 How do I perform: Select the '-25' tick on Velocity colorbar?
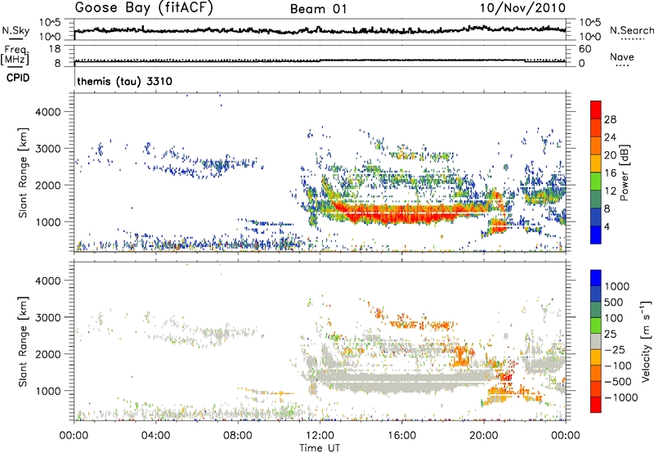coord(615,350)
